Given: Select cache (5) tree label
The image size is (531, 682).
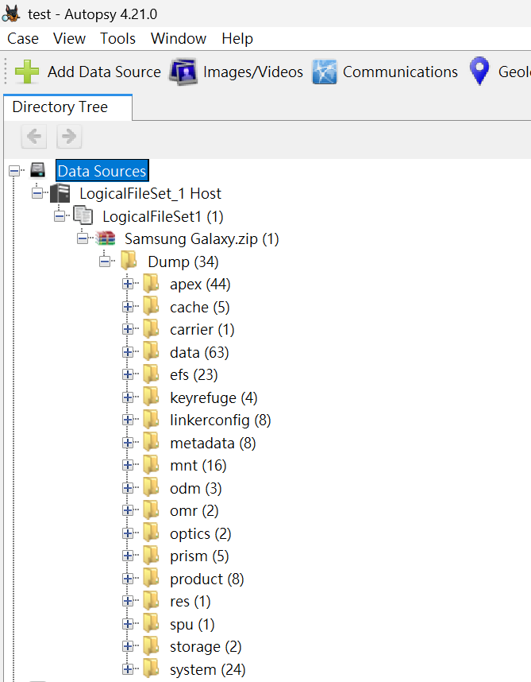Looking at the screenshot, I should point(200,307).
